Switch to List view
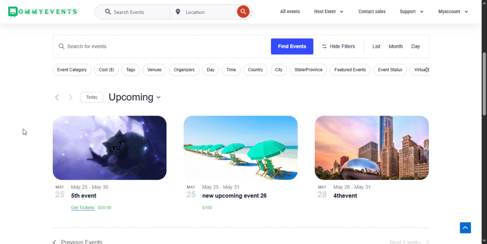Image resolution: width=487 pixels, height=244 pixels. (377, 46)
